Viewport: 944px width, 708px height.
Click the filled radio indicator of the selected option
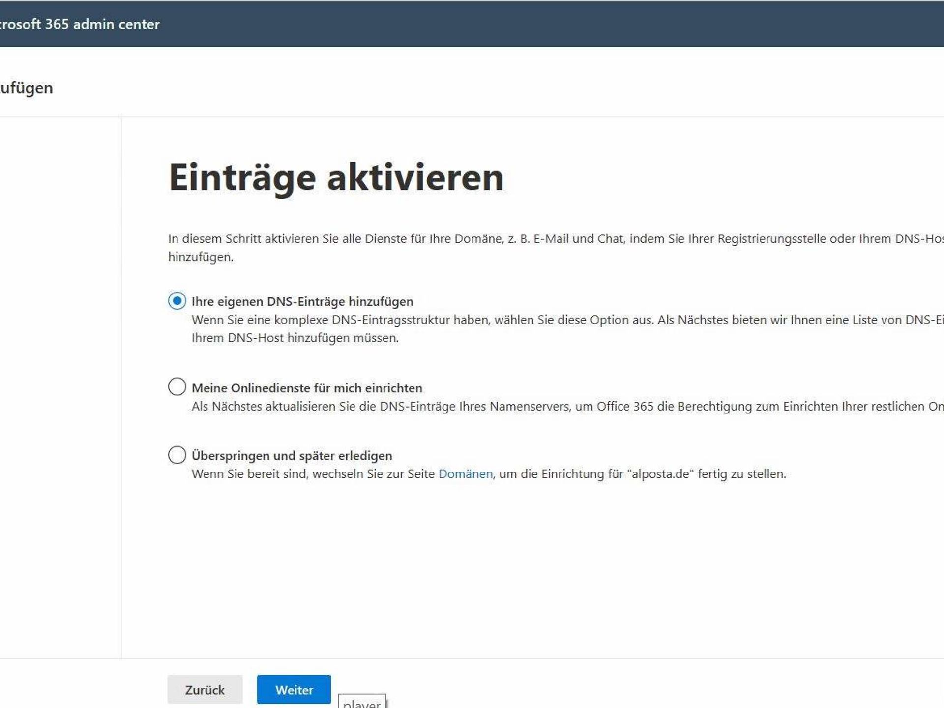pos(177,301)
